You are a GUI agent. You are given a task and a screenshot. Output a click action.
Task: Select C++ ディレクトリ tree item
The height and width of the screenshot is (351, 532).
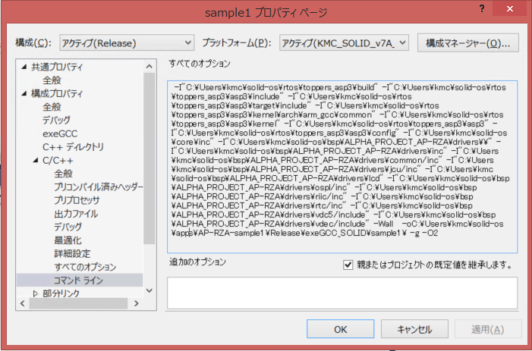(73, 147)
